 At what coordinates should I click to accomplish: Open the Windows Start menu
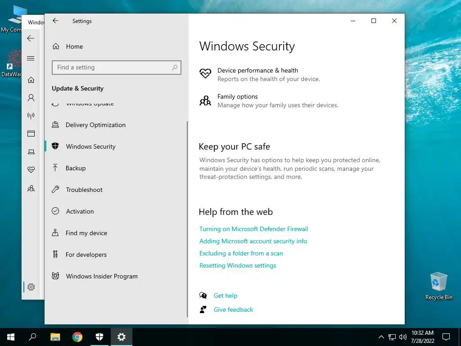pos(11,337)
